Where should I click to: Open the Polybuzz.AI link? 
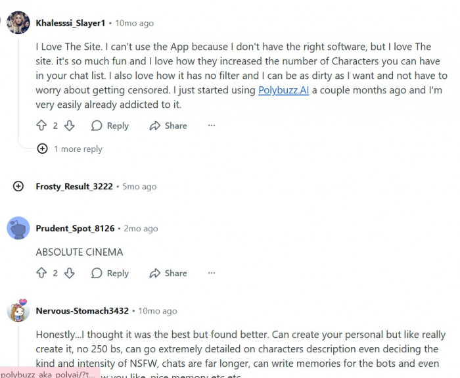[283, 90]
